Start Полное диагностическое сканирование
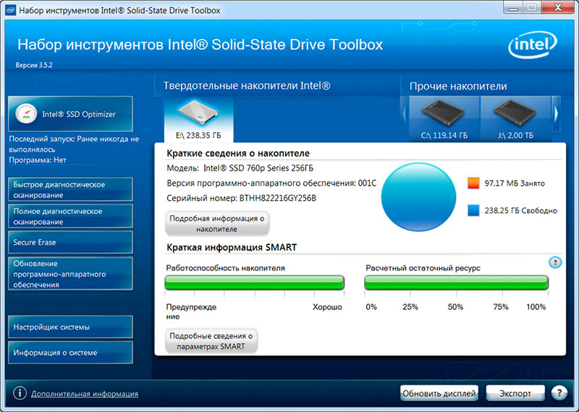 tap(70, 216)
